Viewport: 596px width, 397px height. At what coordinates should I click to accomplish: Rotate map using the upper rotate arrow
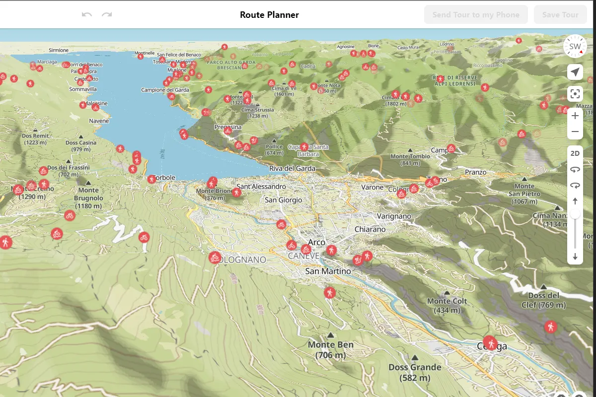pyautogui.click(x=575, y=170)
